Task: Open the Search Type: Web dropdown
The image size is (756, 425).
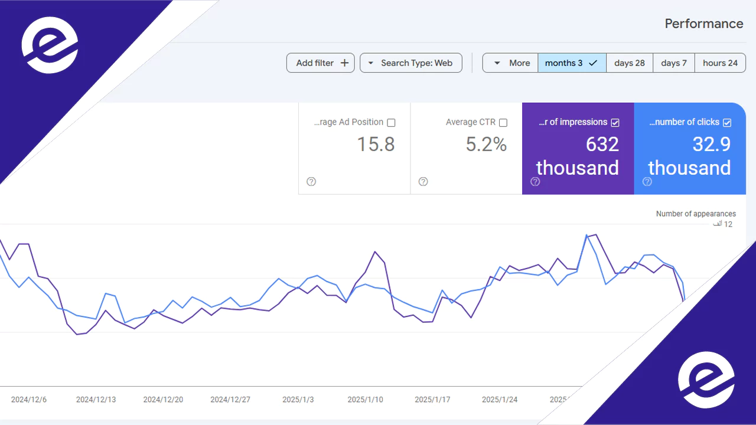Action: [x=411, y=63]
